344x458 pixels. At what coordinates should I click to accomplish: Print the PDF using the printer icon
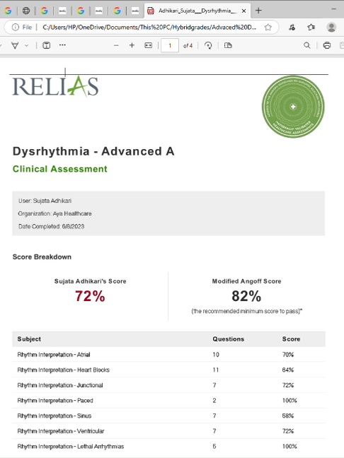327,45
